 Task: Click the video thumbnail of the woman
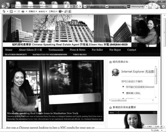tap(133, 121)
